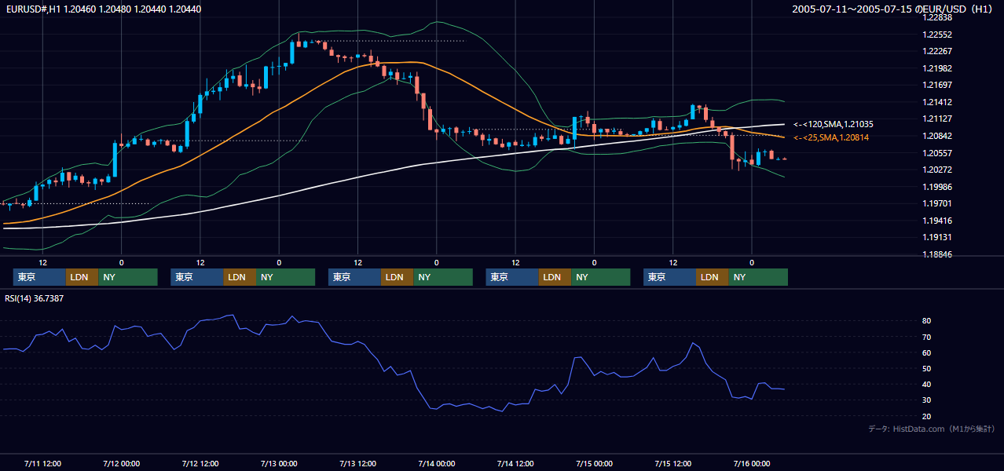
Task: Click RSI scale value 50
Action: pos(927,368)
